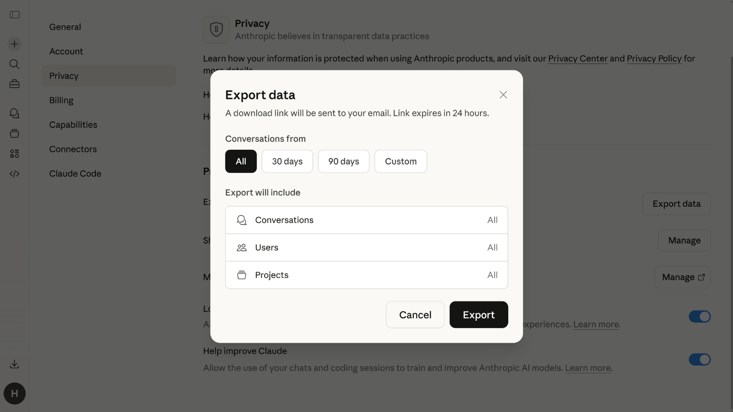Select the 30 days range option
This screenshot has width=733, height=412.
[x=287, y=161]
